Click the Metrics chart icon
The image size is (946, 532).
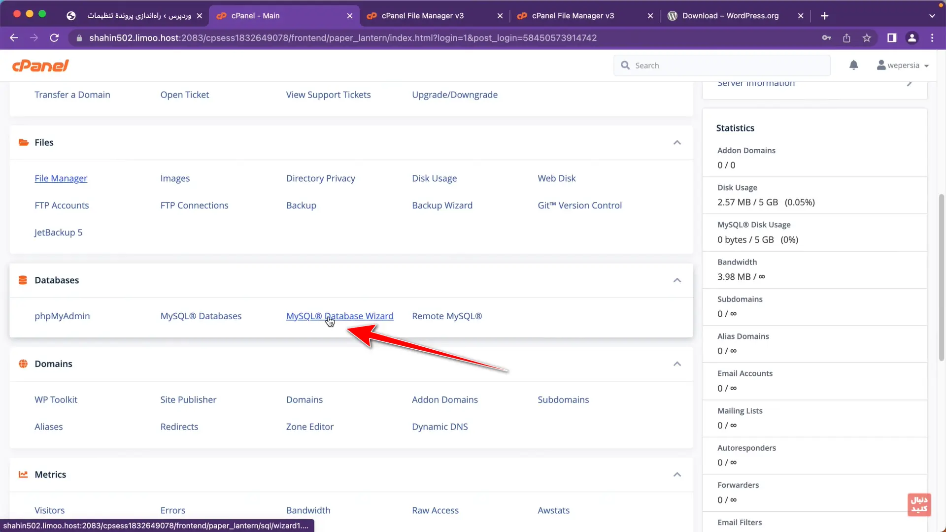click(x=23, y=474)
